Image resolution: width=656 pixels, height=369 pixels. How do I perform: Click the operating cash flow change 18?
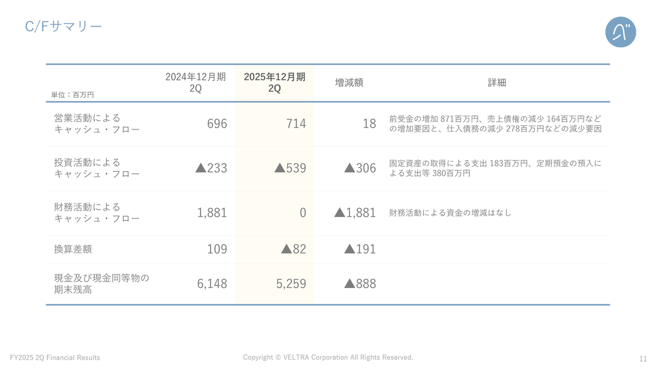[x=370, y=124]
